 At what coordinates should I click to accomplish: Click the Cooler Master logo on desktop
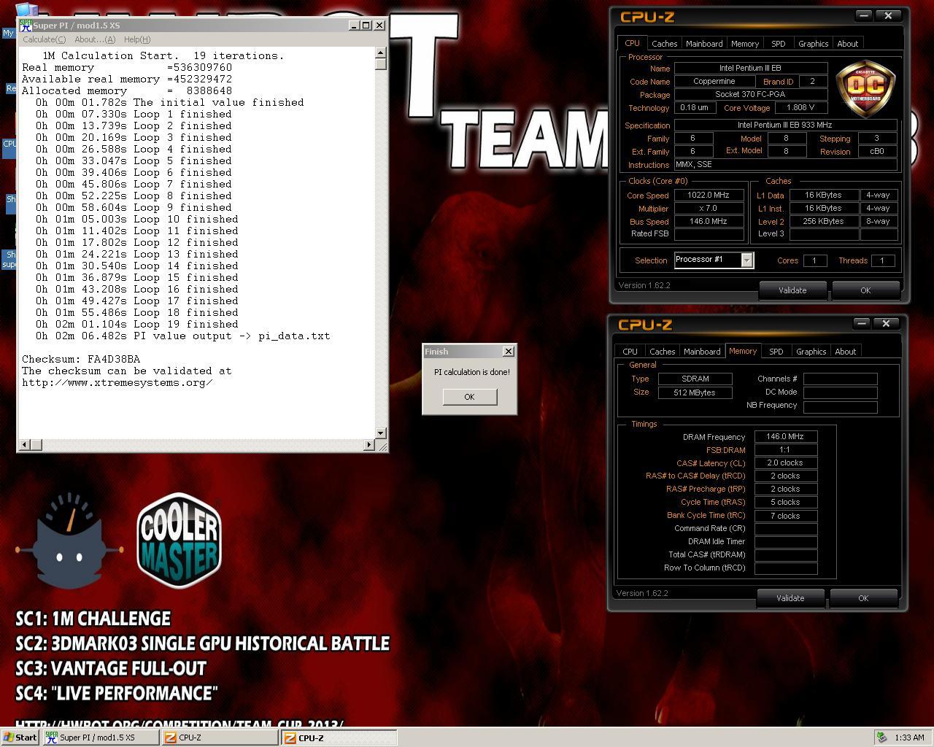pos(180,541)
